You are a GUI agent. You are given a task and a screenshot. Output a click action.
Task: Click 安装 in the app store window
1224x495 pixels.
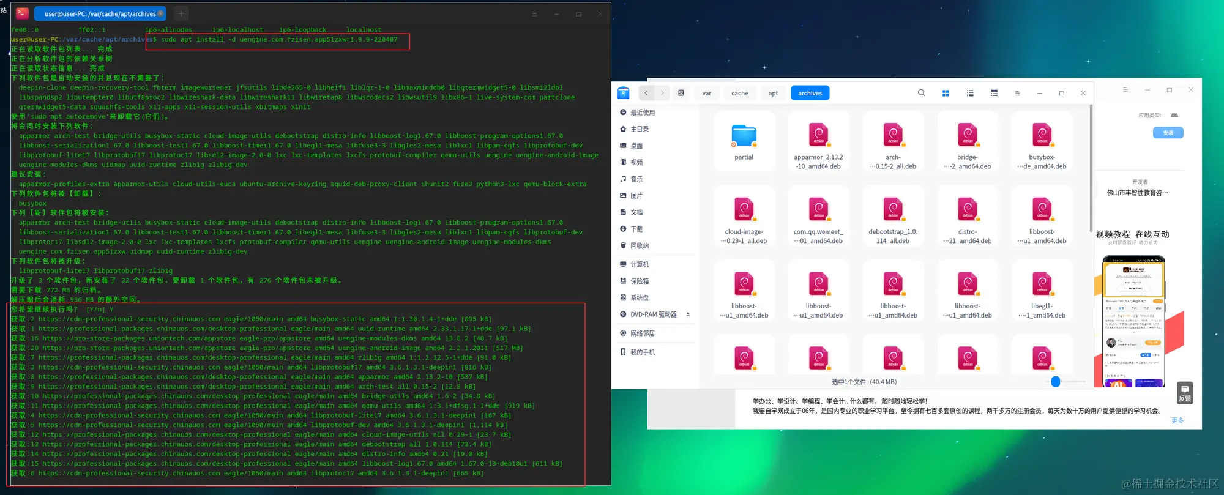(x=1168, y=133)
